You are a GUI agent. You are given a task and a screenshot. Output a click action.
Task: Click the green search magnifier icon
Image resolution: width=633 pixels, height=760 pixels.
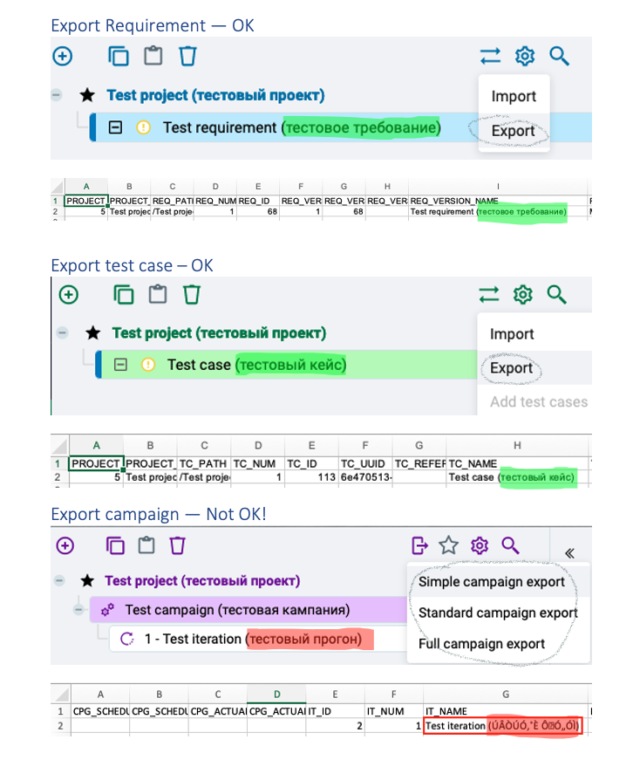point(556,294)
